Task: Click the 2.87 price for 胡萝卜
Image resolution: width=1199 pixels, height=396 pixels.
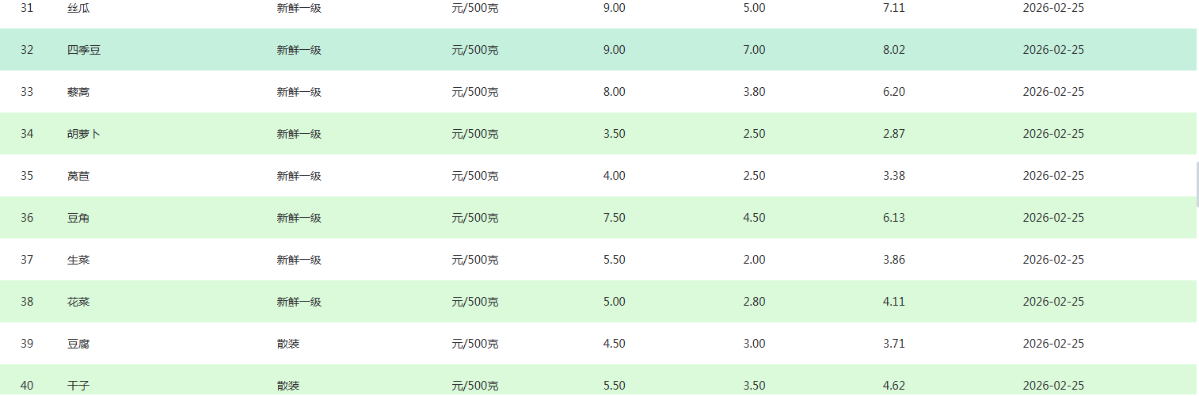Action: [x=894, y=134]
